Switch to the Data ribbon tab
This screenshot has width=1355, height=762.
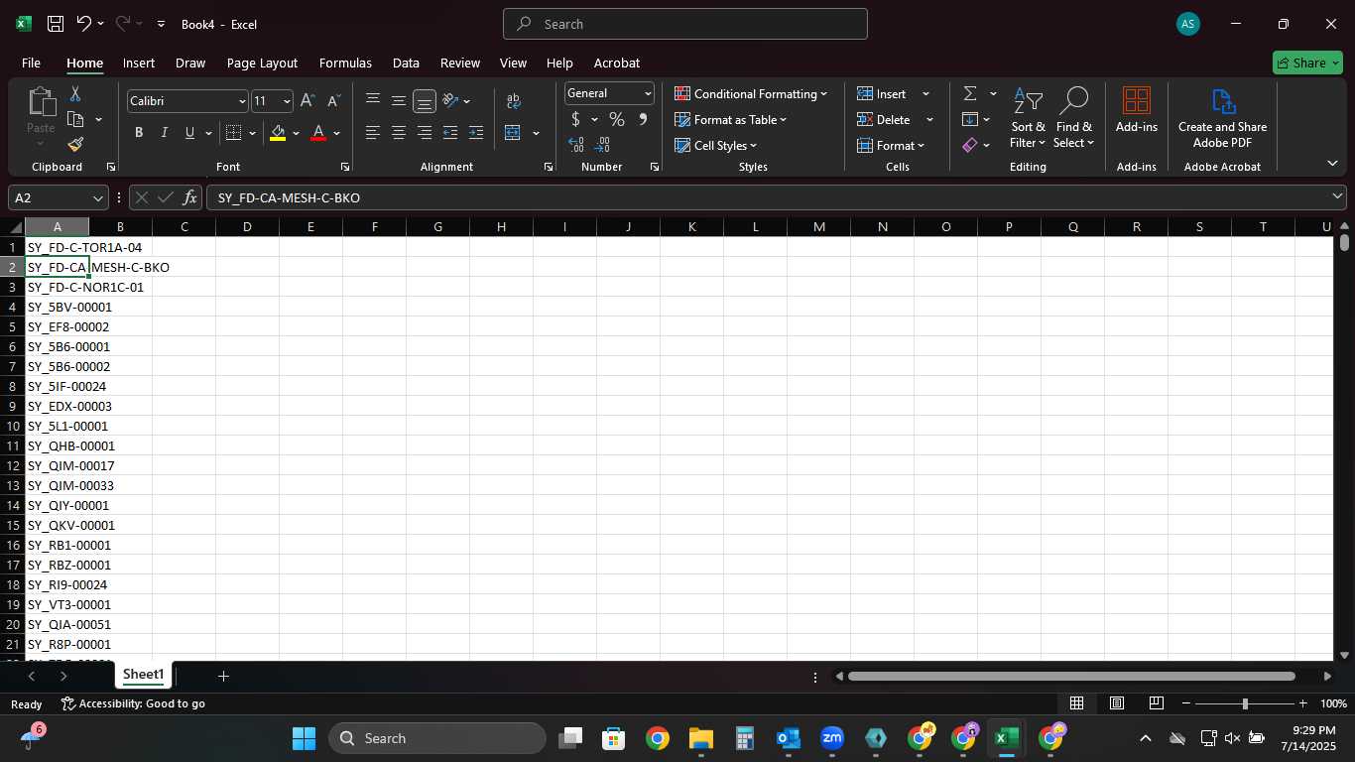(406, 63)
